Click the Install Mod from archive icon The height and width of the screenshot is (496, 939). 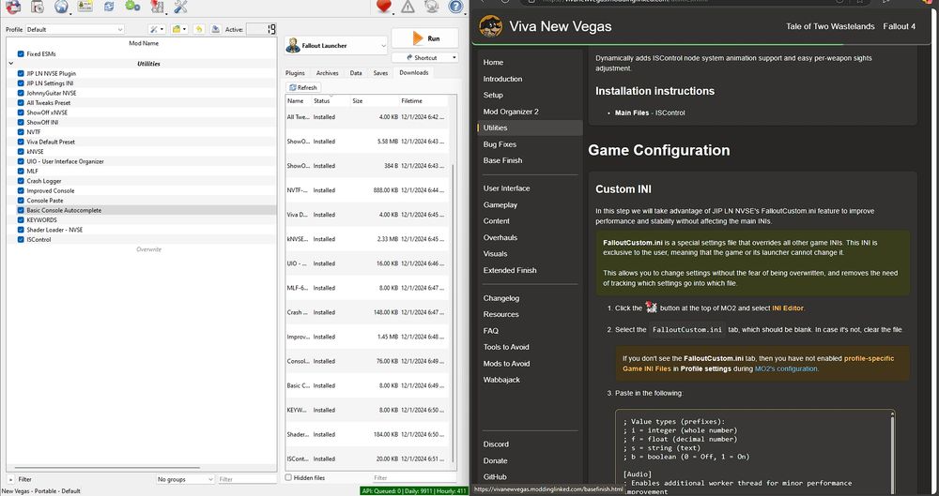click(x=38, y=7)
